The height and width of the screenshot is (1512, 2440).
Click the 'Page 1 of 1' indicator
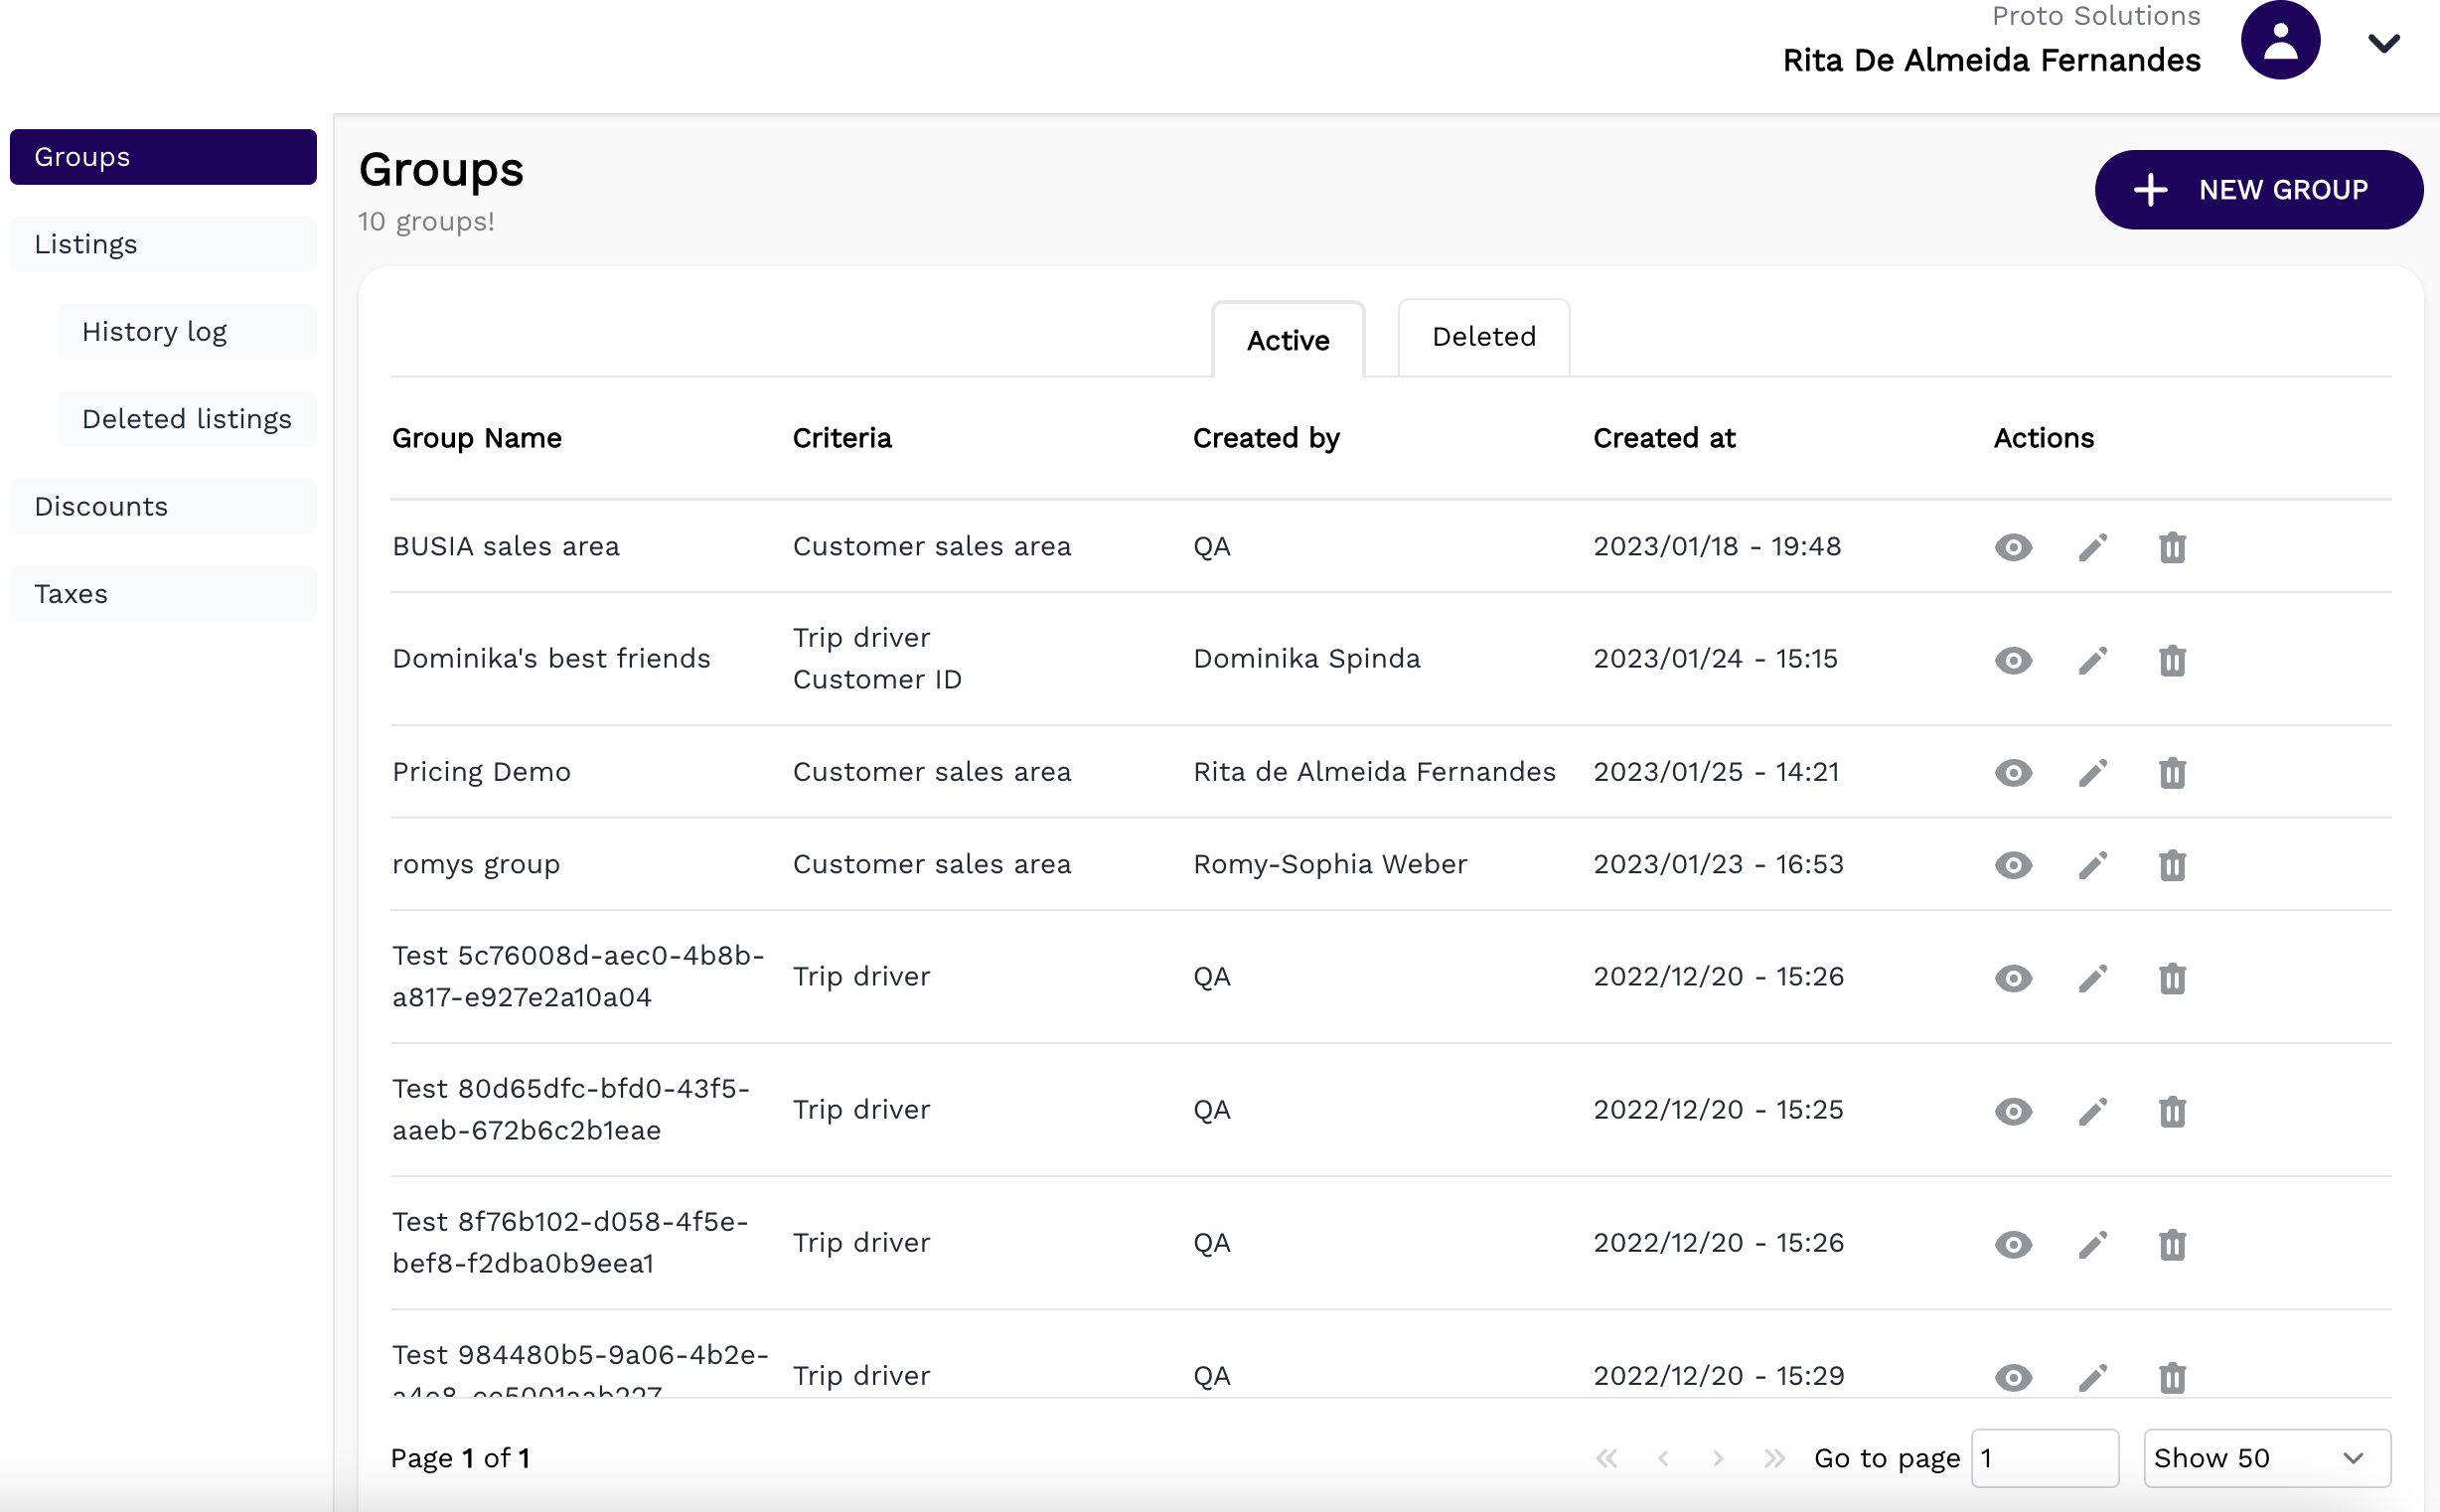tap(460, 1458)
